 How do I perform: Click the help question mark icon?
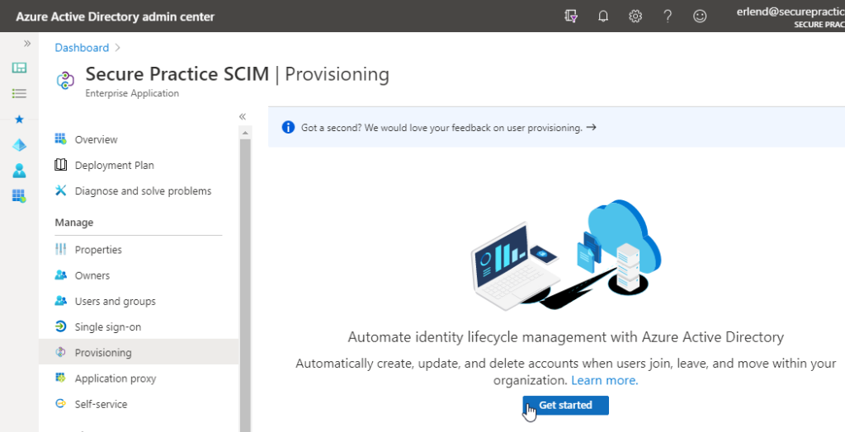pos(668,16)
